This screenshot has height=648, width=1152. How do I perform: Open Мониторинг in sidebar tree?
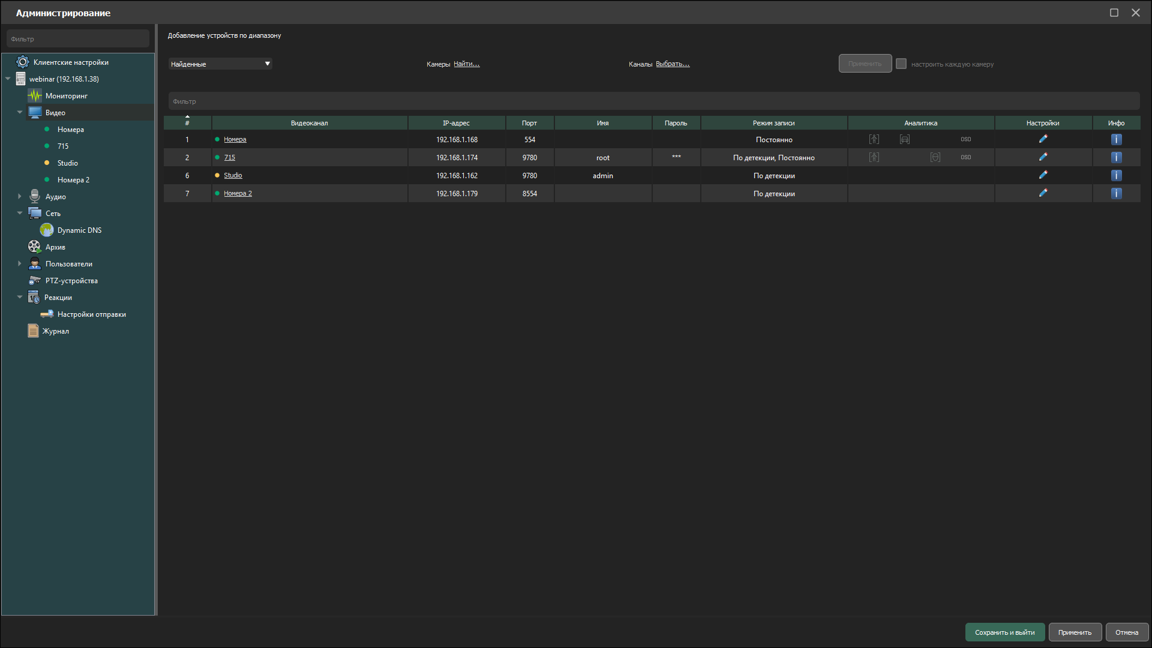click(x=66, y=96)
